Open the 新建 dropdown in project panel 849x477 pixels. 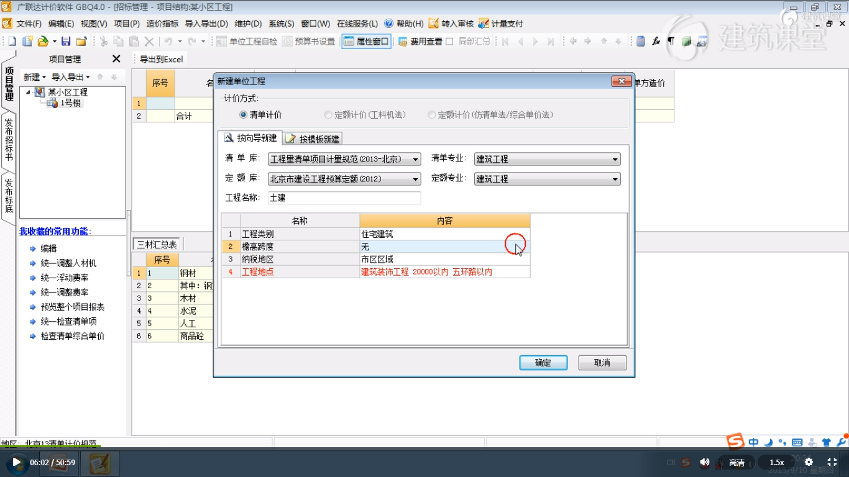(34, 77)
